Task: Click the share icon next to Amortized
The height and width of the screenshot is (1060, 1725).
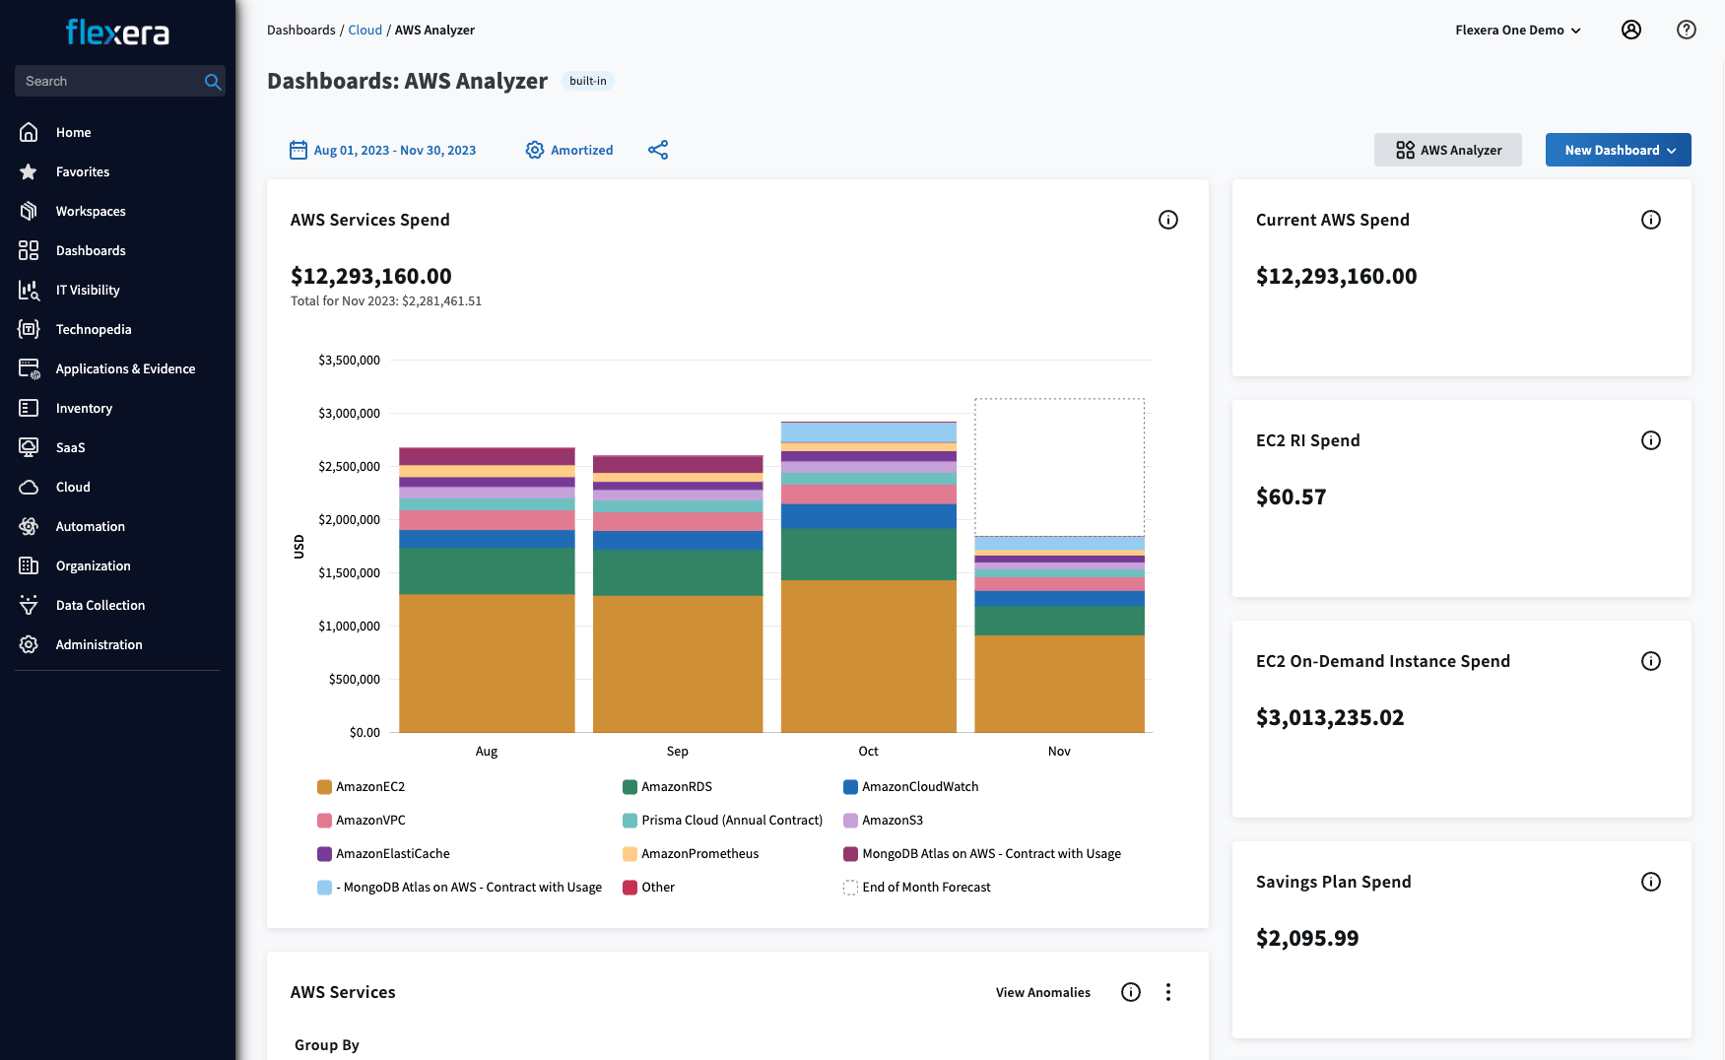Action: [658, 150]
